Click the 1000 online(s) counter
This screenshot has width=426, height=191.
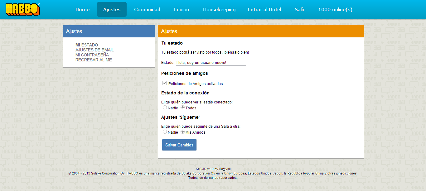[335, 10]
